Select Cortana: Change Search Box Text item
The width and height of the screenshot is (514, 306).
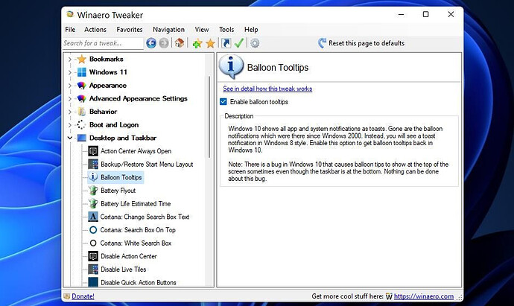click(x=145, y=217)
